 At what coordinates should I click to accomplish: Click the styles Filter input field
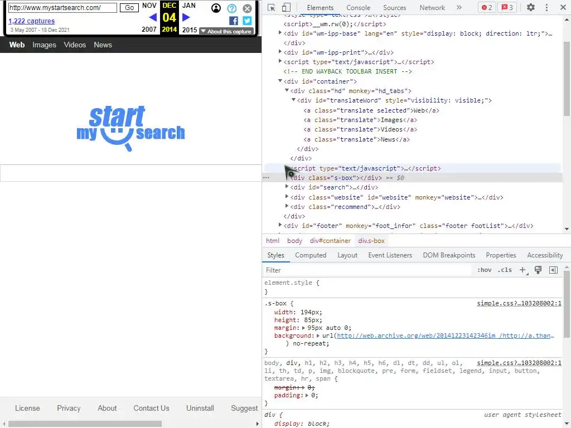[368, 270]
